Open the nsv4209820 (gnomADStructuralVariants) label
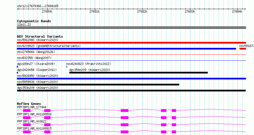254x135 pixels. [49, 46]
